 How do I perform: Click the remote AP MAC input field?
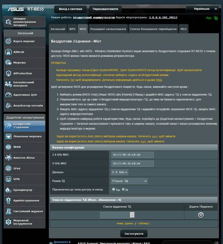point(115,215)
